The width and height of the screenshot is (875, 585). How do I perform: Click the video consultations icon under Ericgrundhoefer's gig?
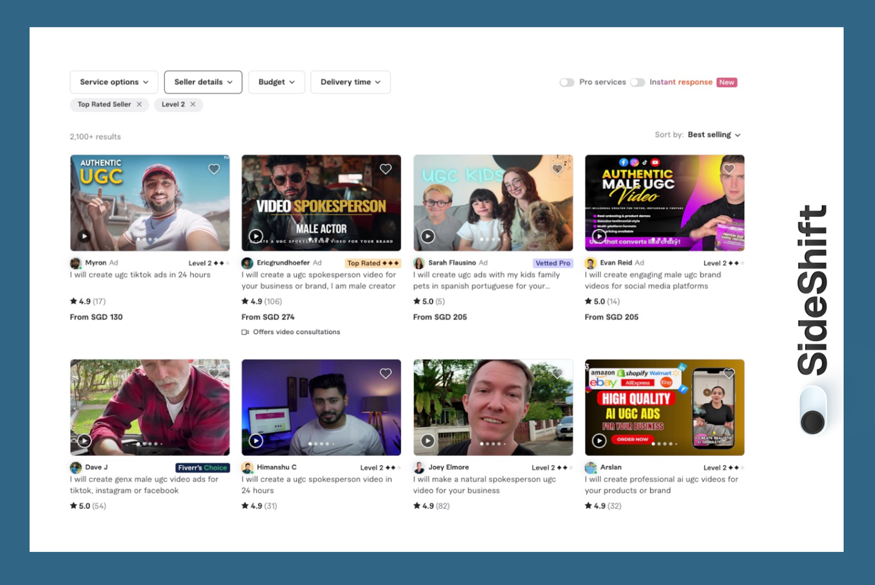[x=244, y=332]
